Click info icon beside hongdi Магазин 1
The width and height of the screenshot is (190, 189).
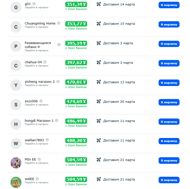pos(57,120)
